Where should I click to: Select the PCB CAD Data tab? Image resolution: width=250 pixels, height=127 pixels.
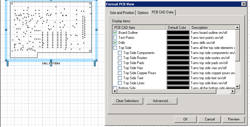(162, 12)
